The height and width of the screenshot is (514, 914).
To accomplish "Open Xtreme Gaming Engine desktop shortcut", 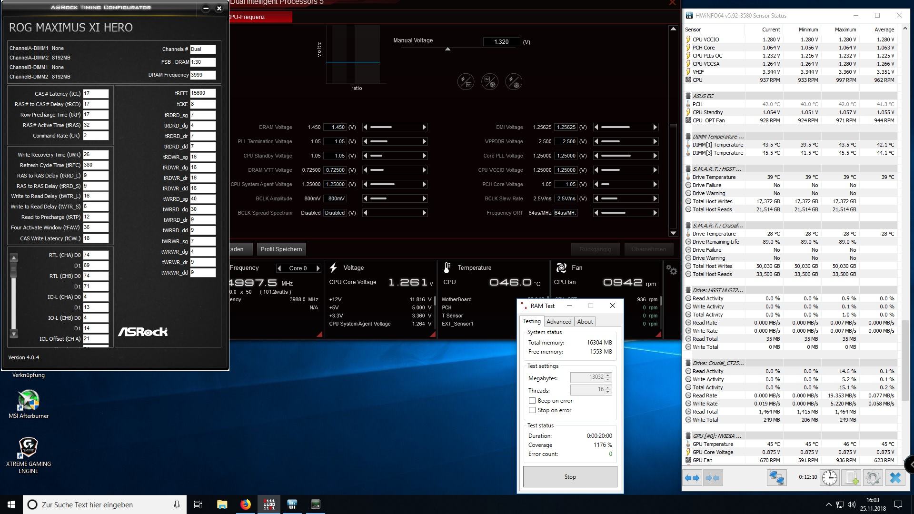I will [29, 455].
